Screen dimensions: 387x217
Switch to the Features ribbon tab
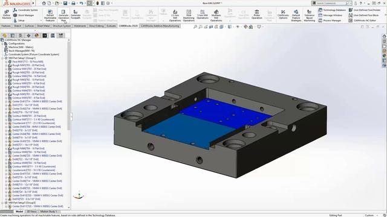click(x=6, y=26)
